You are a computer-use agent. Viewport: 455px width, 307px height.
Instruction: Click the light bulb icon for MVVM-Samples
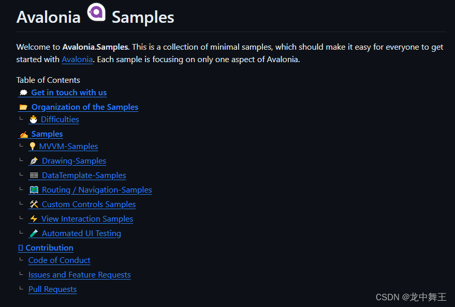(x=33, y=146)
